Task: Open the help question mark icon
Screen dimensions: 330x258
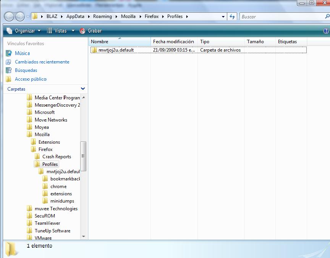Action: pyautogui.click(x=326, y=31)
